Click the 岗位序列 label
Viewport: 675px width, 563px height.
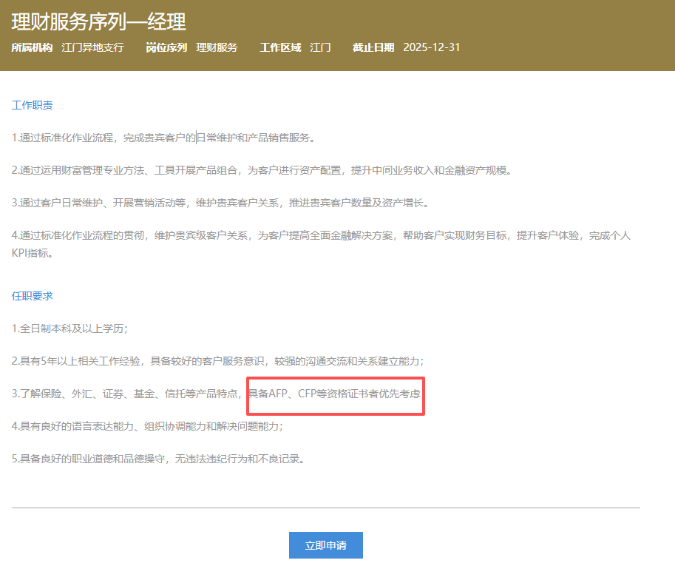tap(166, 47)
